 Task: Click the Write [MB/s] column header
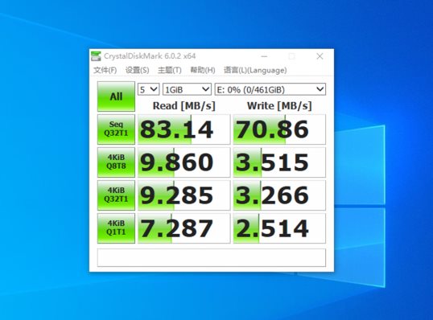[x=279, y=106]
